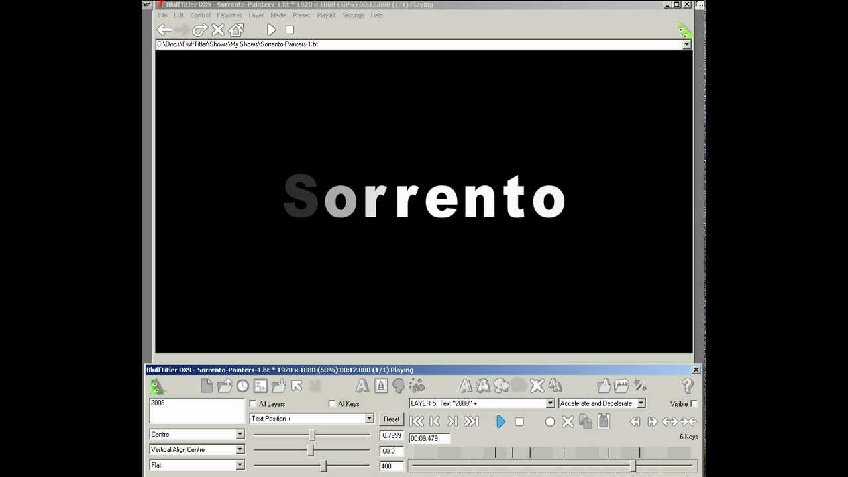The width and height of the screenshot is (848, 477).
Task: Click the second stylized A layer icon
Action: (483, 386)
